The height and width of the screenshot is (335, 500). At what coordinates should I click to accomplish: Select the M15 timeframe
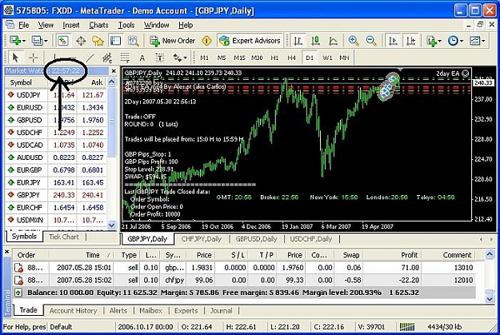239,58
